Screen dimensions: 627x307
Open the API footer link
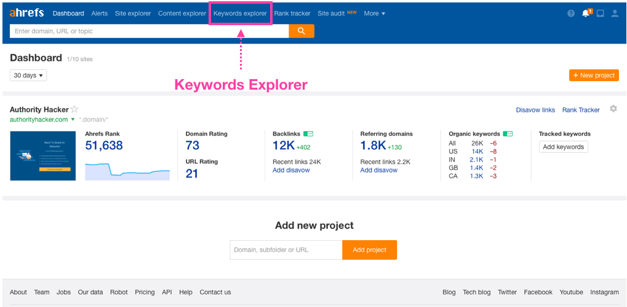pos(167,292)
